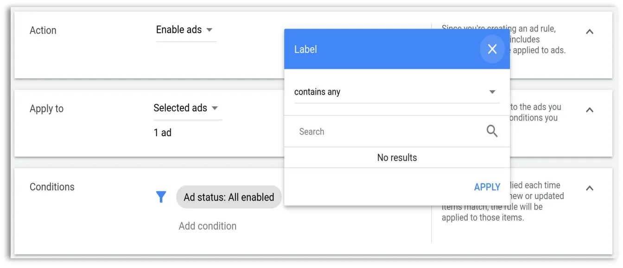Click the arrow next to Enable ads
Viewport: 623px width, 268px height.
tap(209, 30)
